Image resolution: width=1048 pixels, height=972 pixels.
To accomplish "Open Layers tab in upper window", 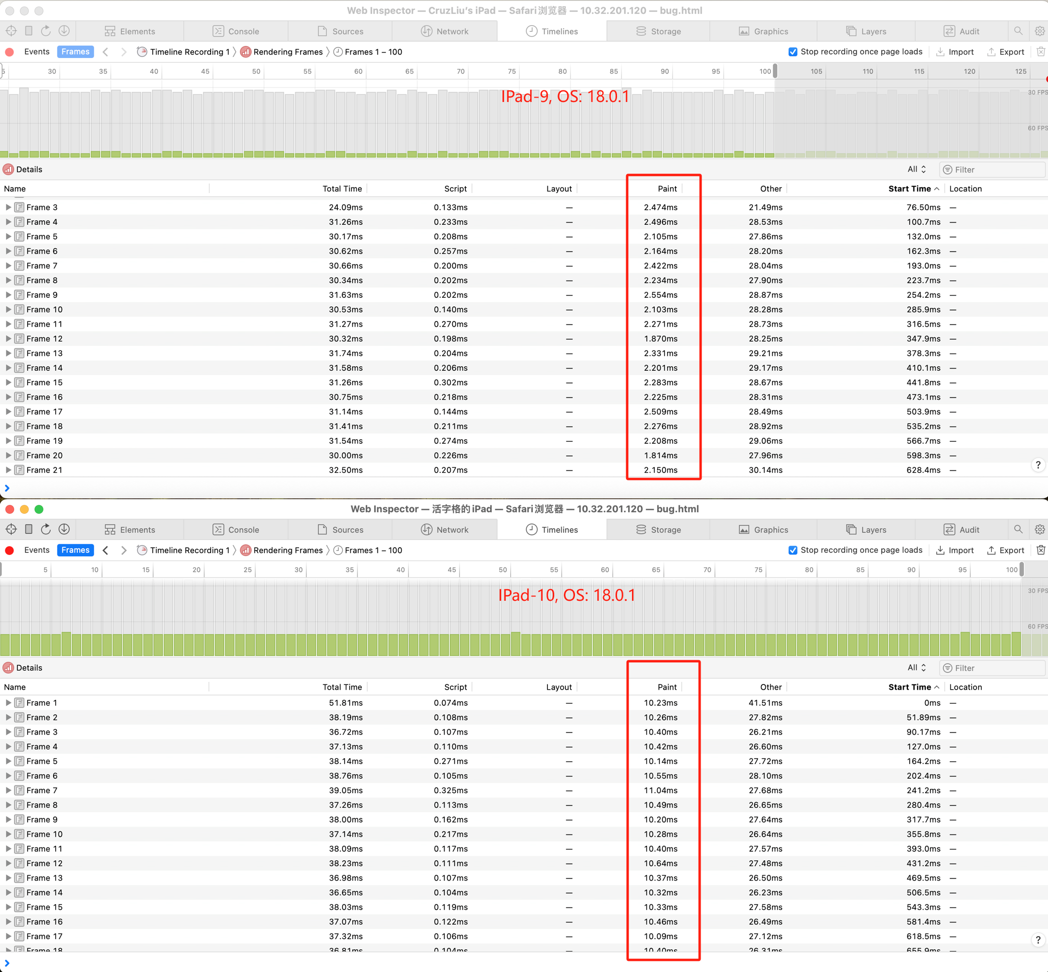I will [866, 31].
